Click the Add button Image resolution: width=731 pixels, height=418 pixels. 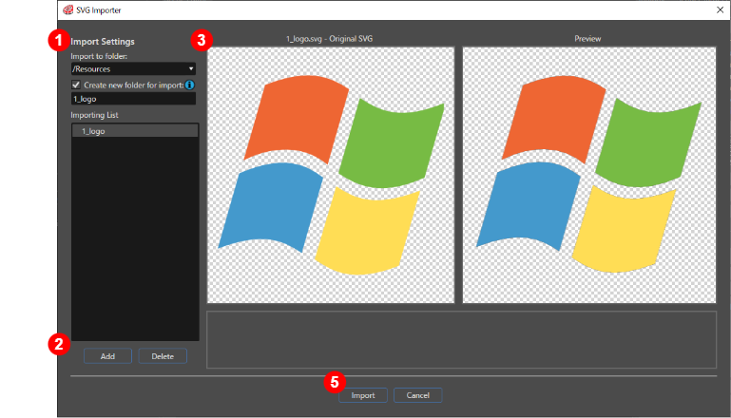pos(107,356)
